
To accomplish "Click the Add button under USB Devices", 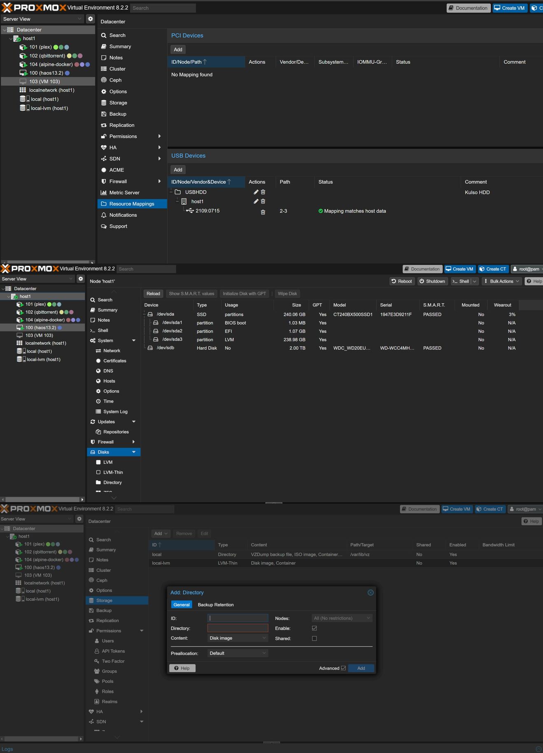I will tap(178, 170).
